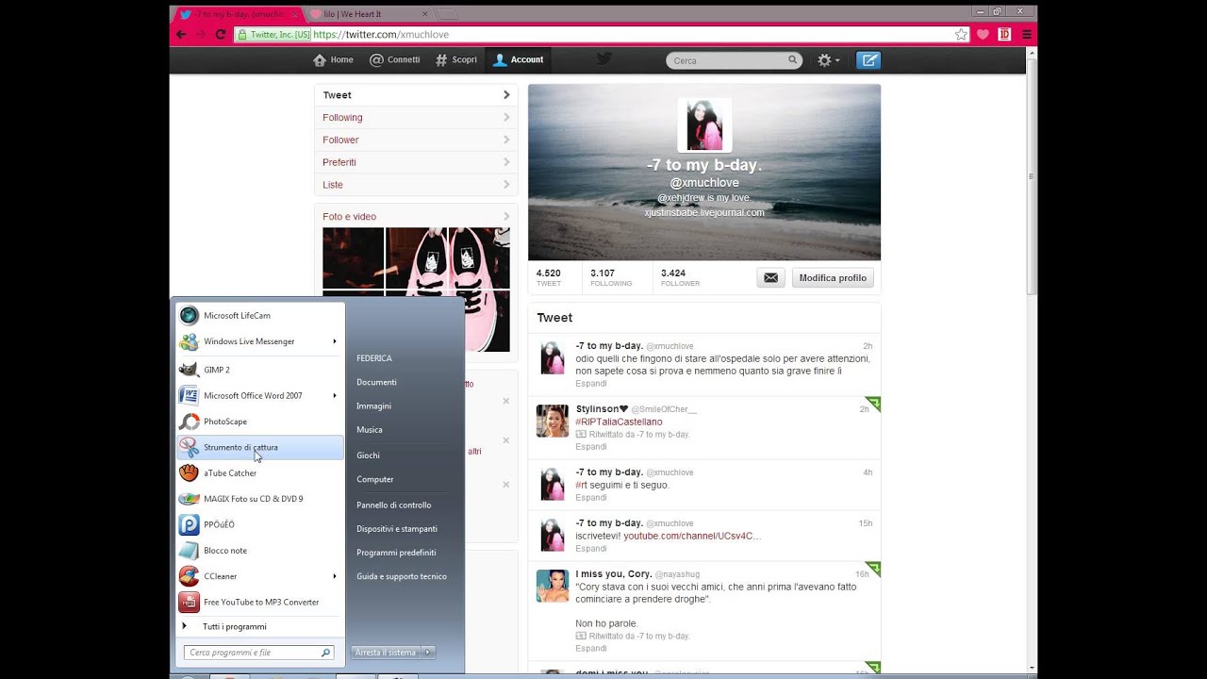Open Immagini from Start menu
This screenshot has width=1207, height=679.
(373, 406)
